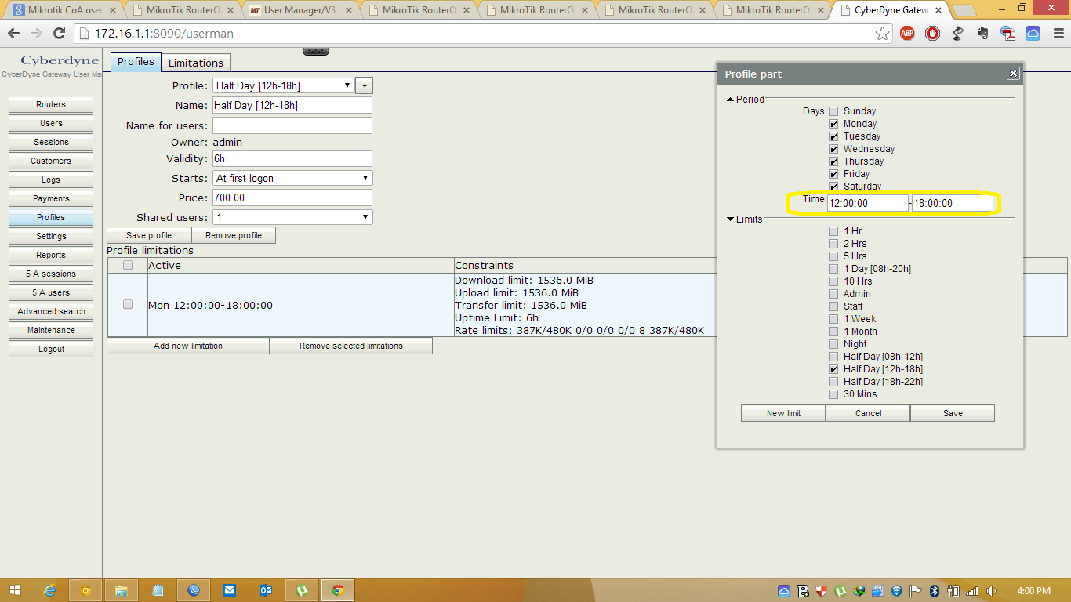This screenshot has width=1071, height=602.
Task: Select the User Manager/V3 browser tab
Action: (x=298, y=10)
